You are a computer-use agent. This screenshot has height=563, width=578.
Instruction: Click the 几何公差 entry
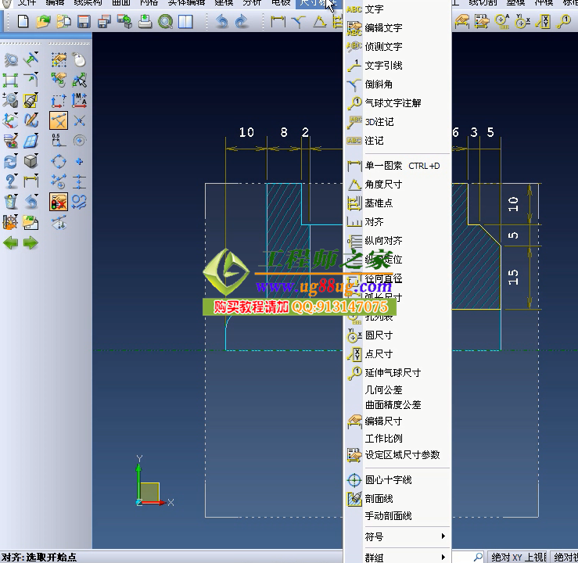tap(383, 389)
